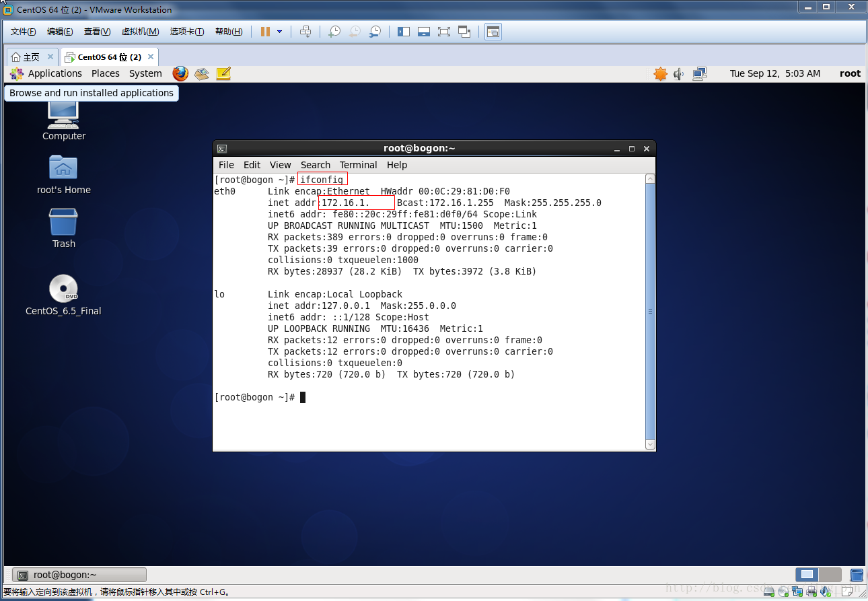Open the 帮助(H) menu
The image size is (868, 601).
click(x=229, y=32)
